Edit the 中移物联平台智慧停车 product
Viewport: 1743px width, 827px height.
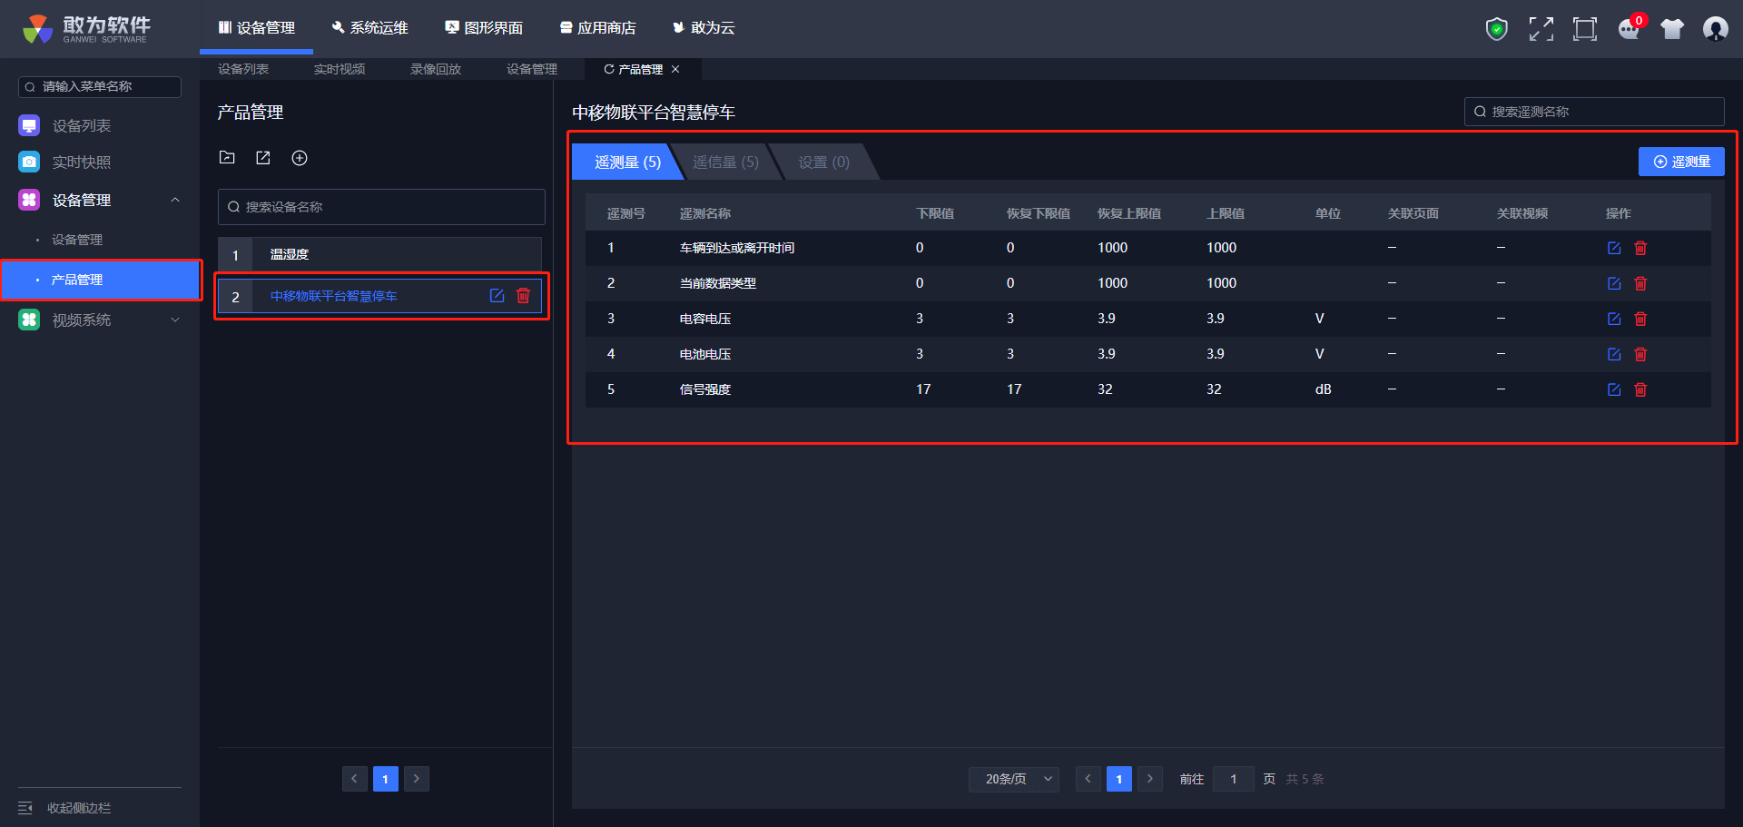pos(497,296)
